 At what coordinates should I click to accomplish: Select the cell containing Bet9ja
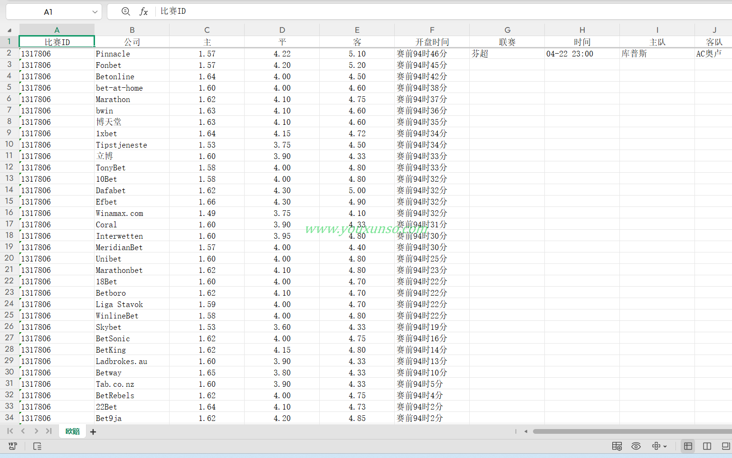(132, 418)
